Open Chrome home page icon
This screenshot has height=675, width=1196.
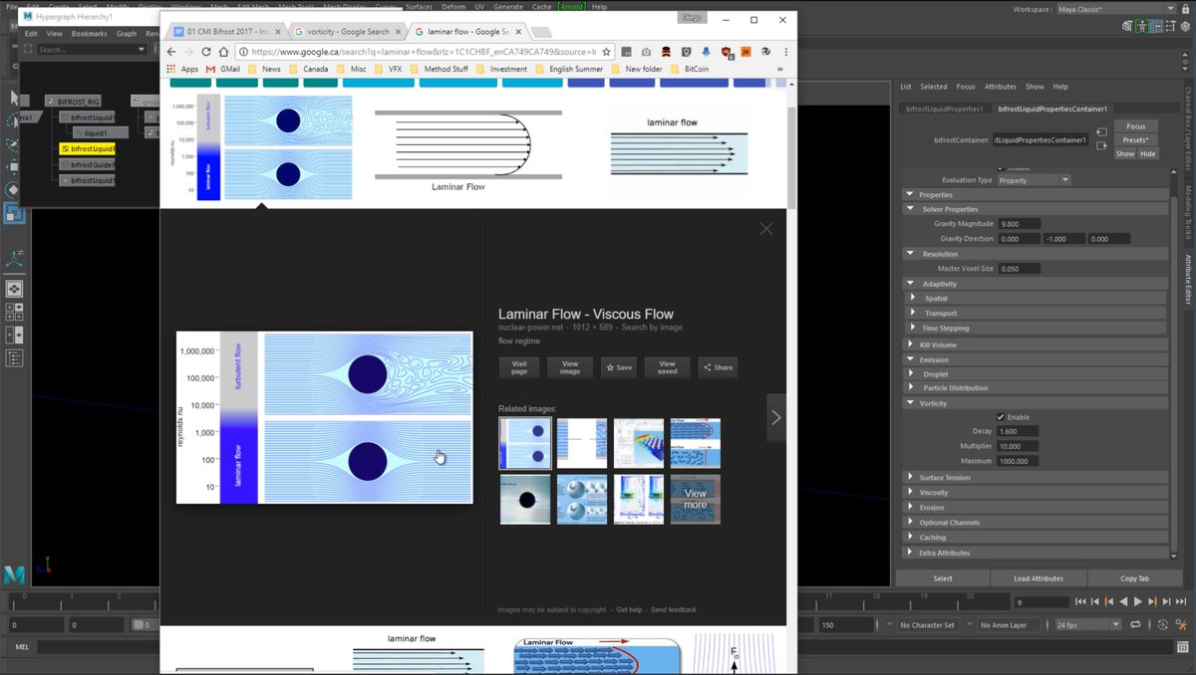pyautogui.click(x=223, y=51)
